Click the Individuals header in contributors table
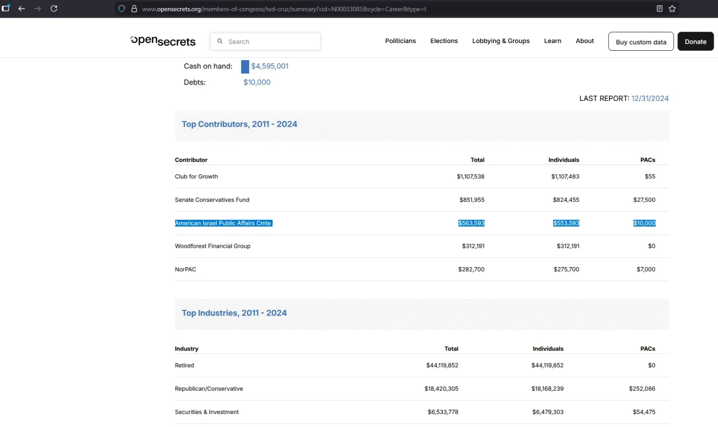Screen dimensions: 718x427 coord(564,160)
